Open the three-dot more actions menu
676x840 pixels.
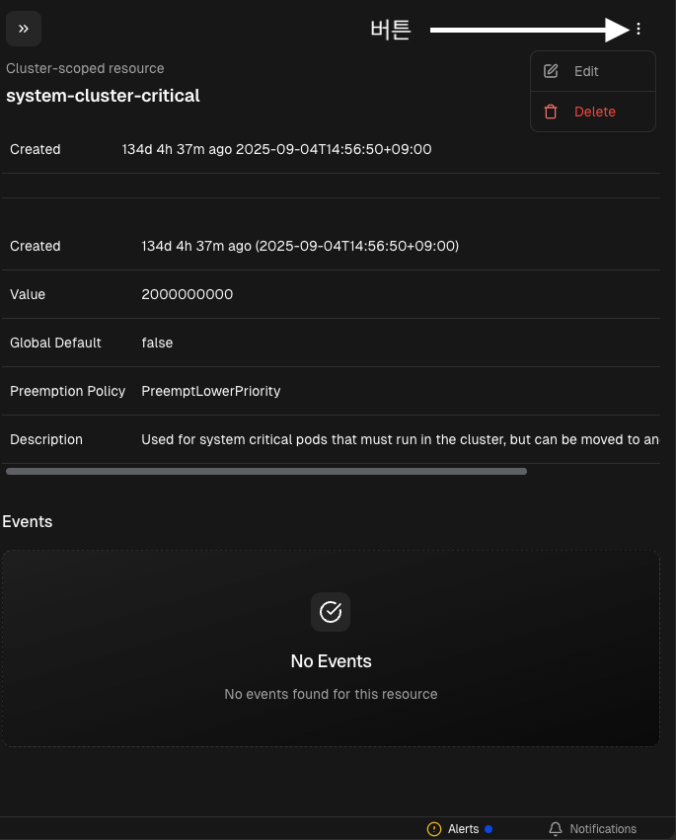pos(638,30)
